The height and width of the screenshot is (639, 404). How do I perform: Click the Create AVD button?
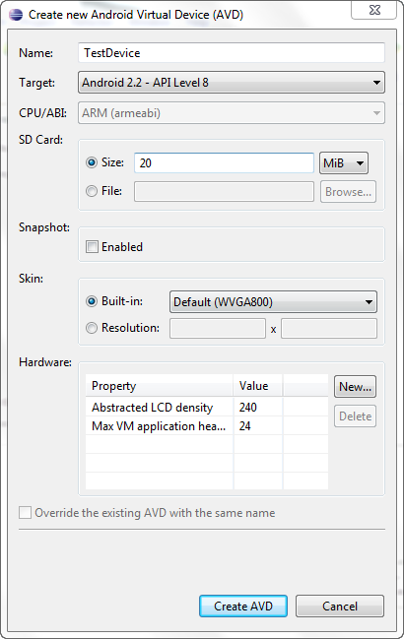243,606
